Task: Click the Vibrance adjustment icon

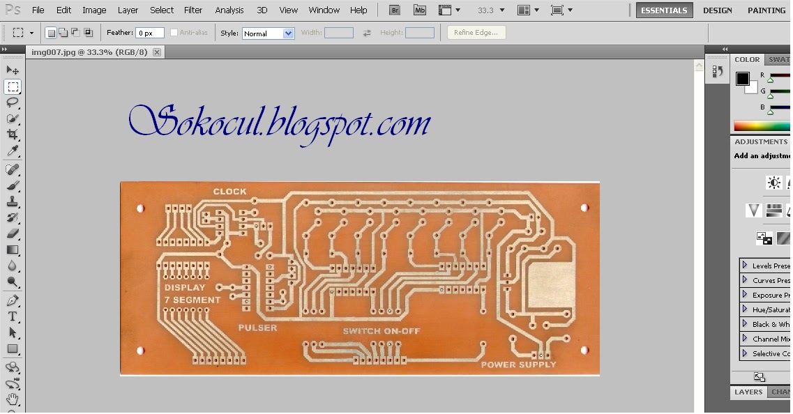Action: coord(753,210)
